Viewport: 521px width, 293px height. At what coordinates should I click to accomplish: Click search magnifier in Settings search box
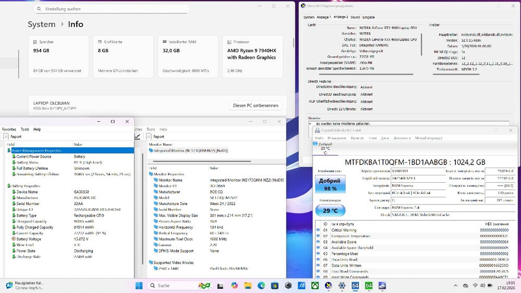[x=39, y=9]
